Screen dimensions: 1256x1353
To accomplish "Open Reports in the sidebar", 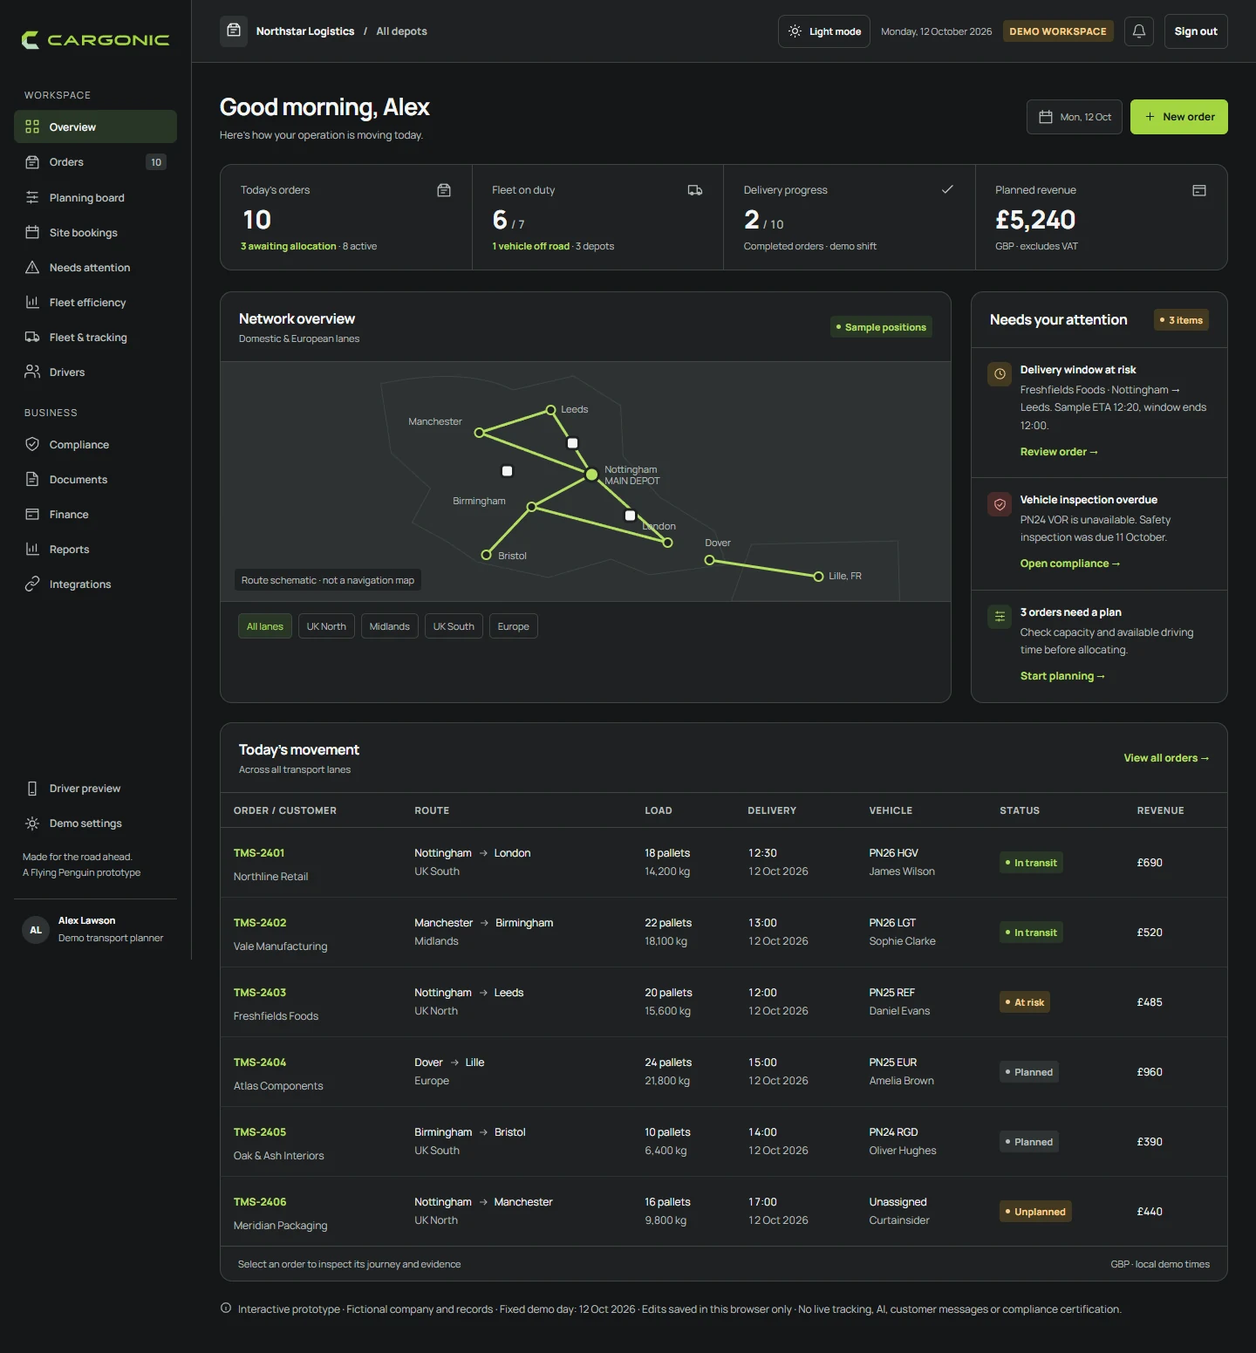I will [95, 549].
